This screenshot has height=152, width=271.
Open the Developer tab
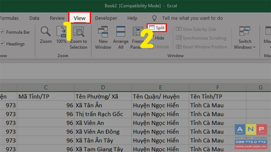[106, 18]
